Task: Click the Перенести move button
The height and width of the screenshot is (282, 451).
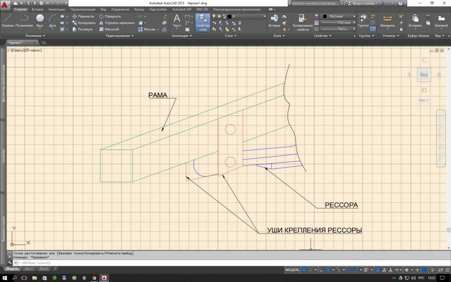Action: [x=85, y=16]
